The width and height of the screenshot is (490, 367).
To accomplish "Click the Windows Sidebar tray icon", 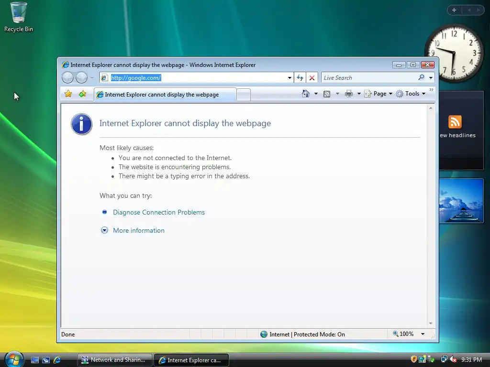I will point(423,359).
